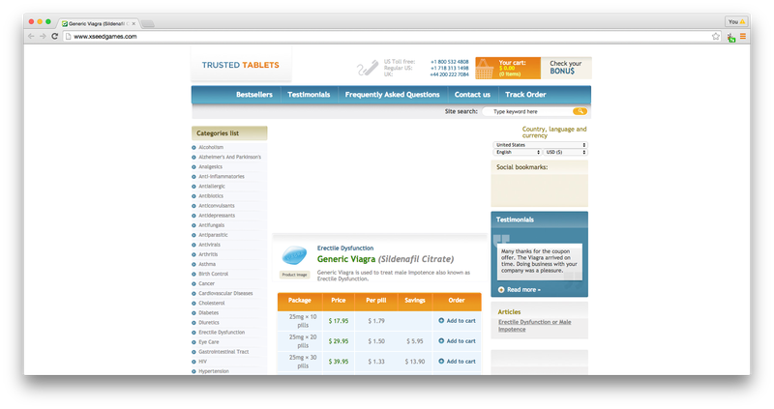Click the Read more circle icon in Testimonials
774x409 pixels.
coord(501,290)
